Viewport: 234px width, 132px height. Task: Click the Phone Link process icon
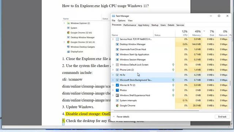click(117, 70)
